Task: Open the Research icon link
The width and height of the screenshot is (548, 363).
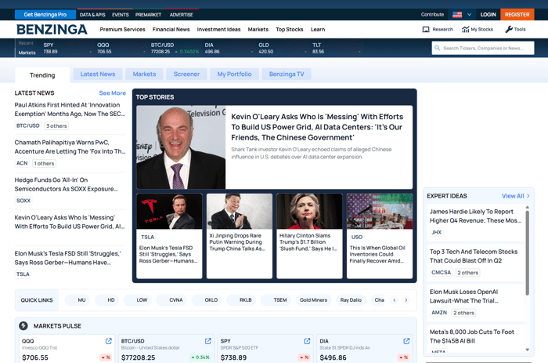Action: [426, 30]
